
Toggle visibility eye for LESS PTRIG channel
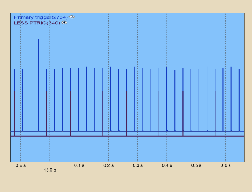64,22
